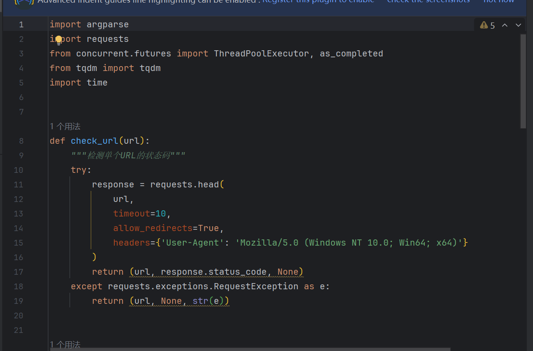Click the word argparse on line 1
The height and width of the screenshot is (351, 533).
[107, 25]
